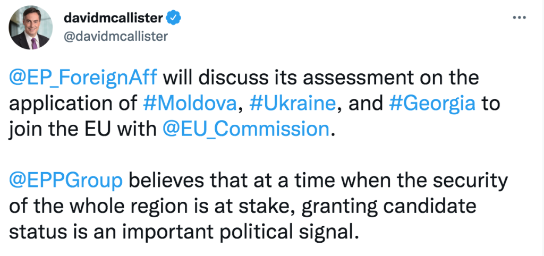Click 'application of' tweet text

(x=72, y=104)
